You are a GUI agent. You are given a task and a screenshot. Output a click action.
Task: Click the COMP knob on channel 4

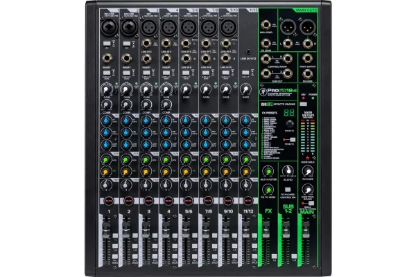(166, 105)
